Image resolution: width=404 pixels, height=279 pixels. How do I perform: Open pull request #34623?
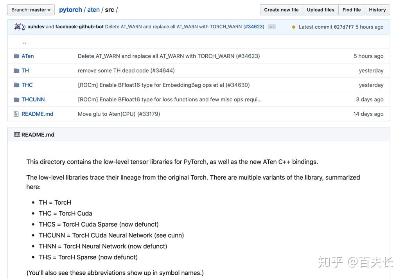(x=253, y=27)
